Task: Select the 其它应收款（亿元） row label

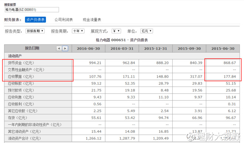Action: 23,111
